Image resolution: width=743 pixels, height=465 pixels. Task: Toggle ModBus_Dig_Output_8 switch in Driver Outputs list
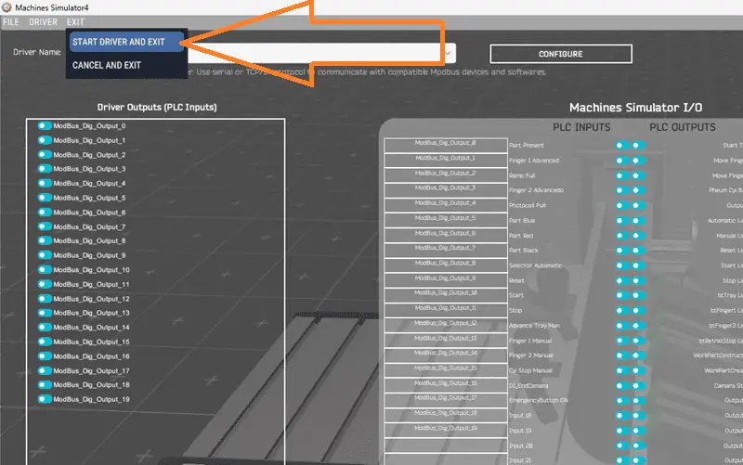[x=45, y=240]
